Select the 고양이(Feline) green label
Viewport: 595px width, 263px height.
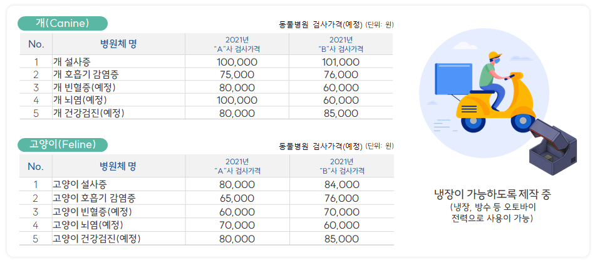click(63, 145)
